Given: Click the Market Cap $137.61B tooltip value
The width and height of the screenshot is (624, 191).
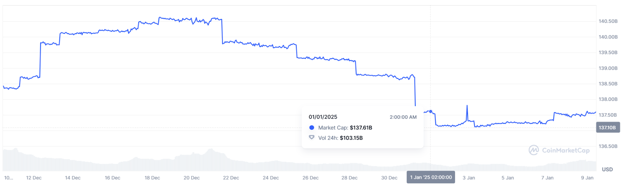Looking at the screenshot, I should click(361, 128).
